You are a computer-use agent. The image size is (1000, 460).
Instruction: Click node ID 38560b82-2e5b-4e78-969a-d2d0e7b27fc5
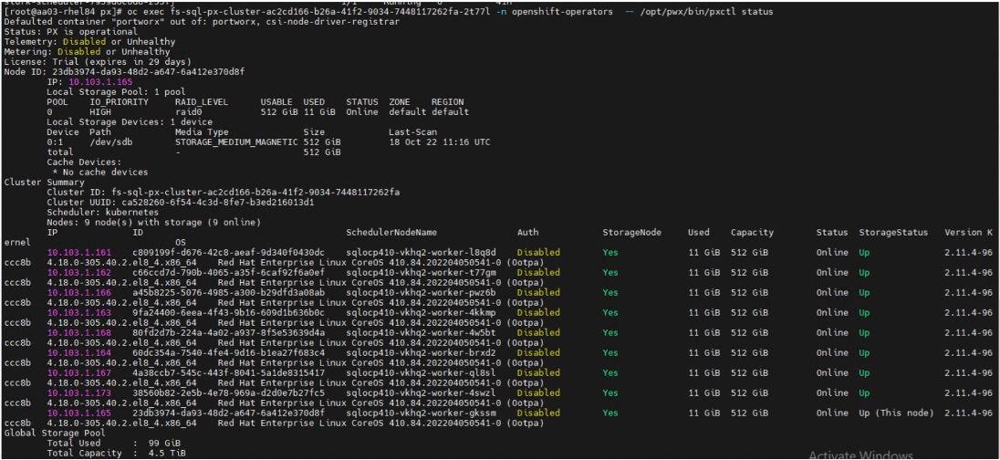(228, 393)
